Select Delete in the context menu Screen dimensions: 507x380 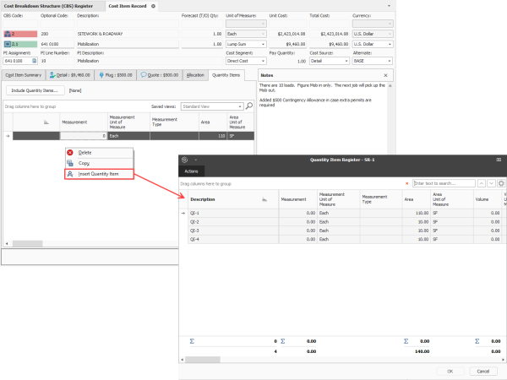point(85,152)
